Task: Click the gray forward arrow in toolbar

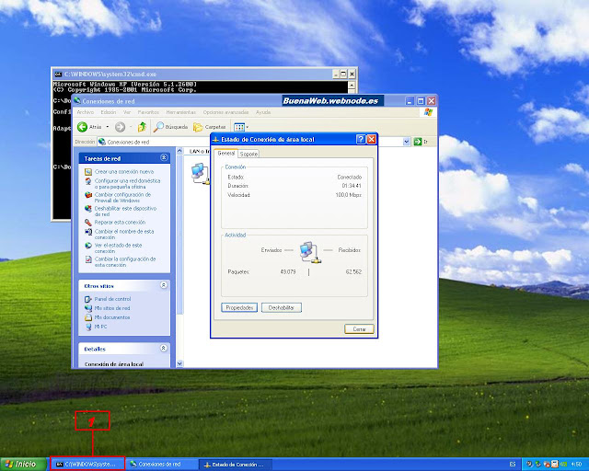Action: (120, 127)
